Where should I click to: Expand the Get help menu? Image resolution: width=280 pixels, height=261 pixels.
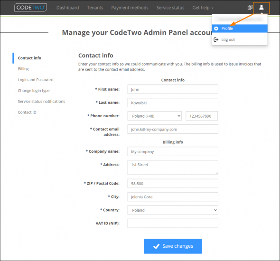[203, 8]
